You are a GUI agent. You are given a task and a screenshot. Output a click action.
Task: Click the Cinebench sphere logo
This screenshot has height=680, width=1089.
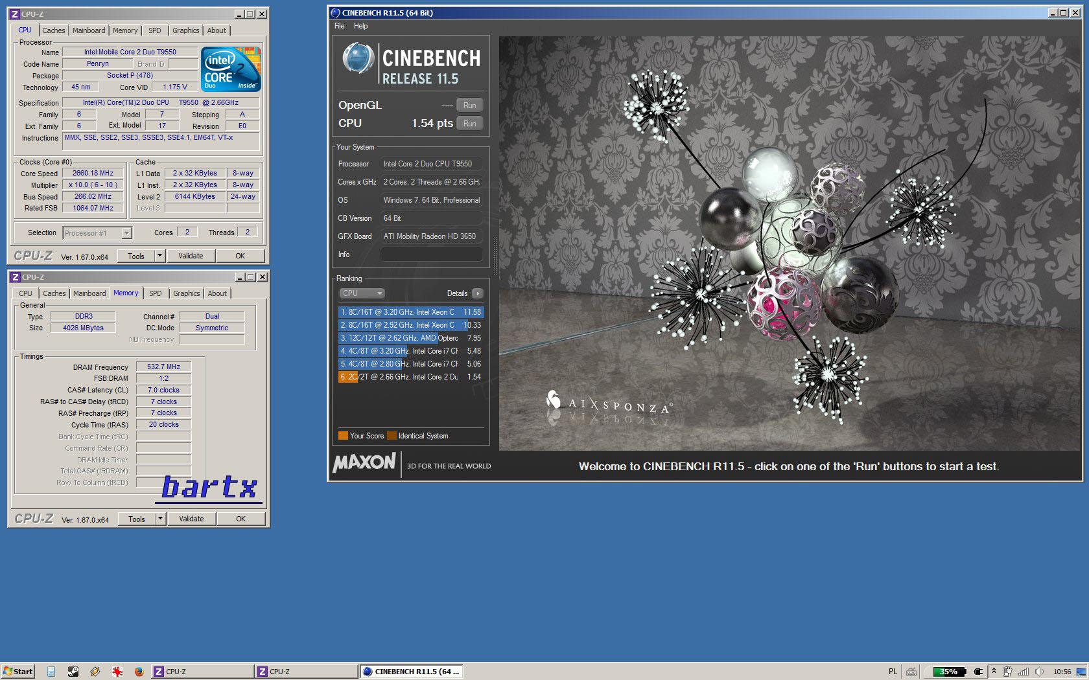pyautogui.click(x=358, y=58)
